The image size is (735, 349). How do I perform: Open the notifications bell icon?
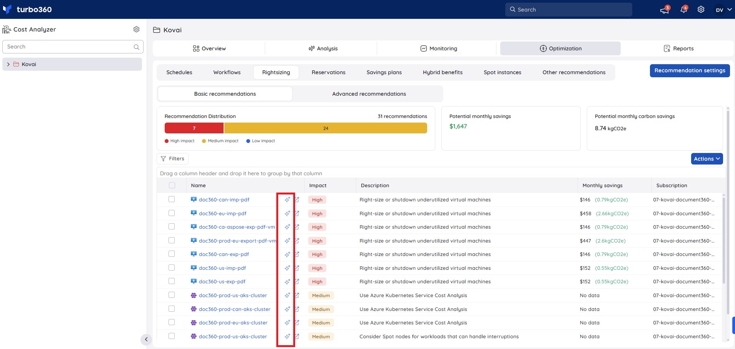click(684, 9)
